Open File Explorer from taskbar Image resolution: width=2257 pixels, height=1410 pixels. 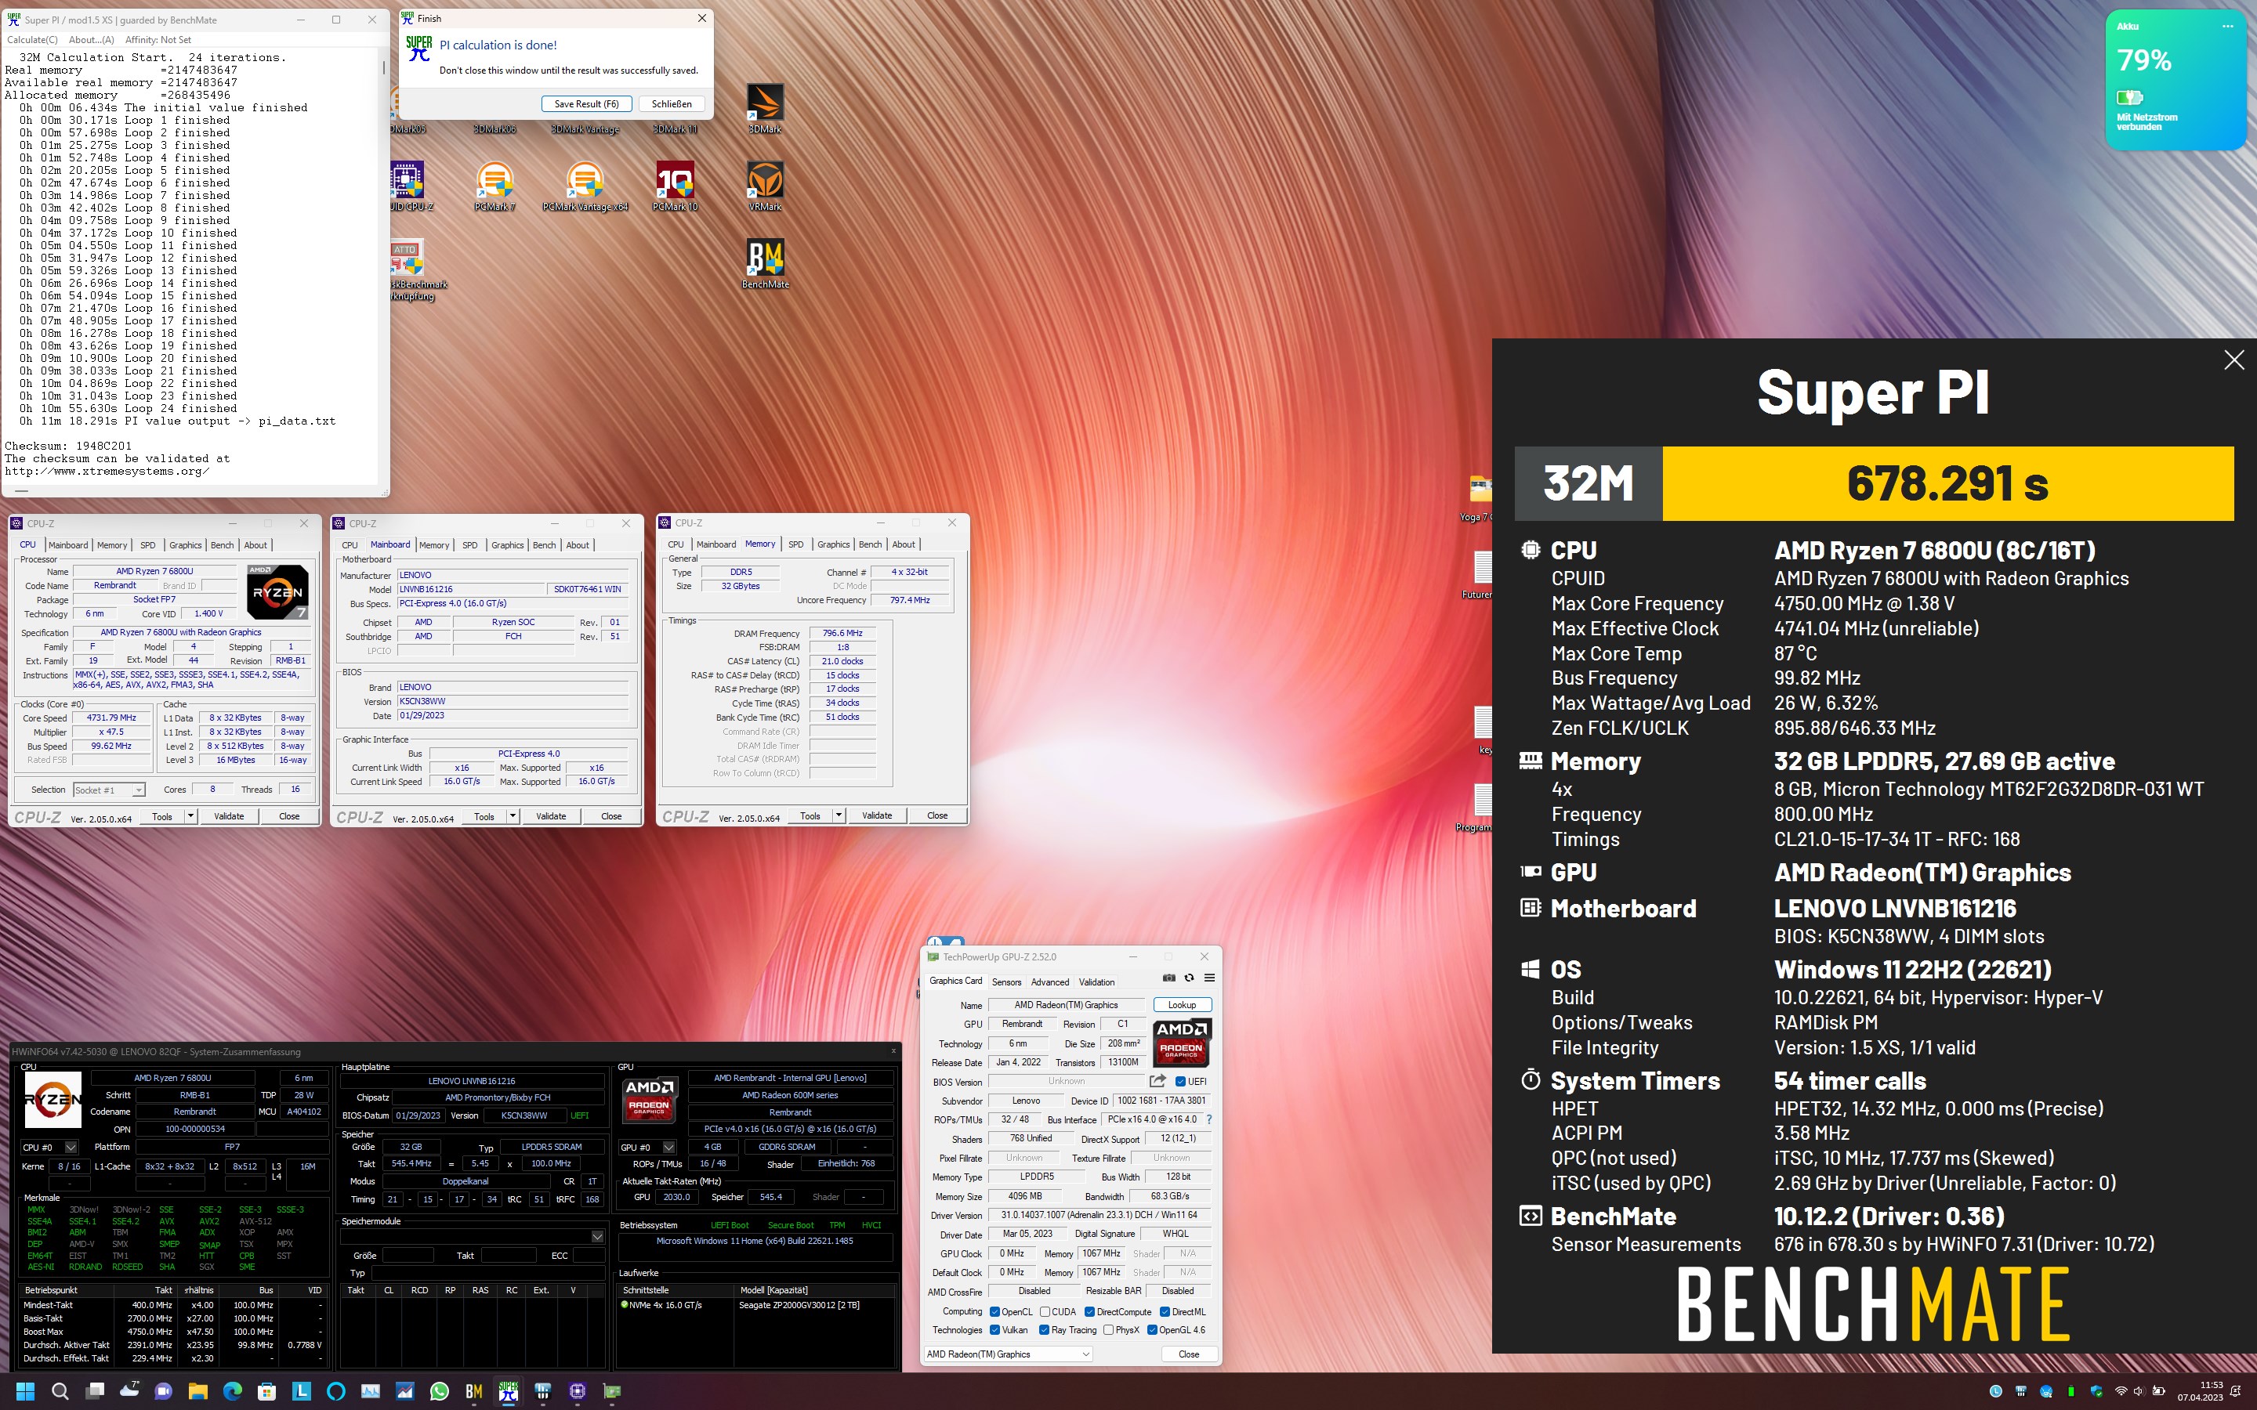point(197,1391)
